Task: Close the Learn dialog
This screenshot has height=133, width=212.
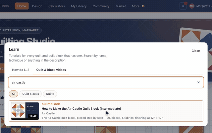Action: tap(196, 51)
